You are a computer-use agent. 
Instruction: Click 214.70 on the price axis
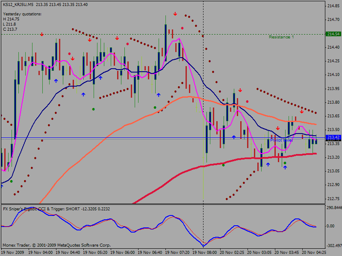333,20
